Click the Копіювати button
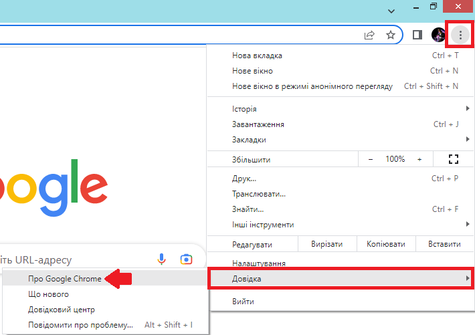The image size is (475, 335). pos(386,244)
